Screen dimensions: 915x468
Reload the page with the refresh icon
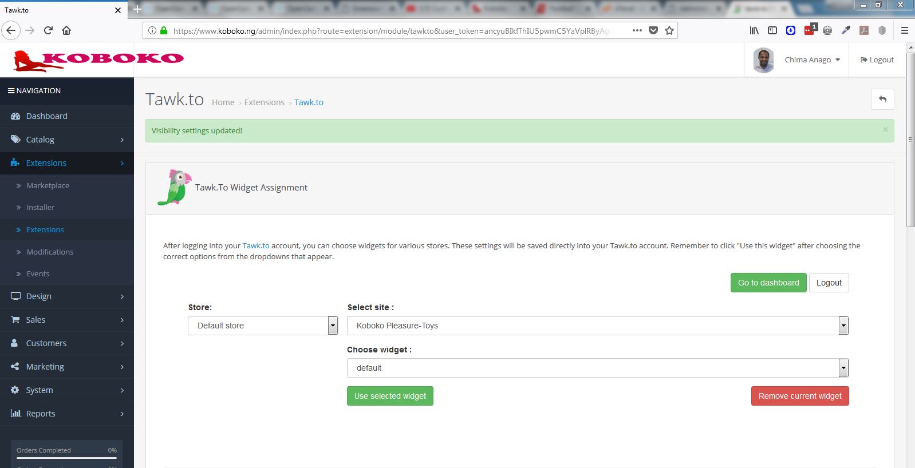coord(48,30)
